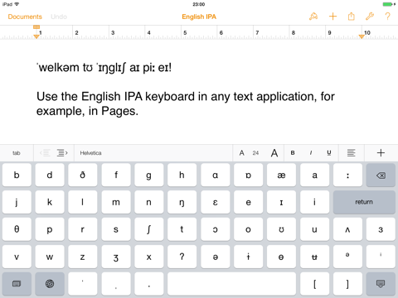This screenshot has height=298, width=398.
Task: Decrease indent with left indent icon
Action: (45, 153)
